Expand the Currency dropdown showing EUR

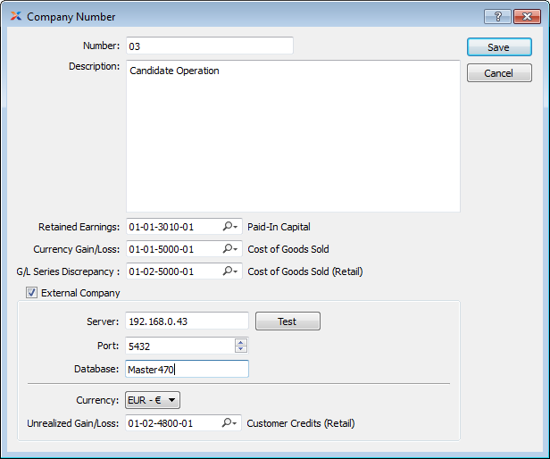pos(154,400)
